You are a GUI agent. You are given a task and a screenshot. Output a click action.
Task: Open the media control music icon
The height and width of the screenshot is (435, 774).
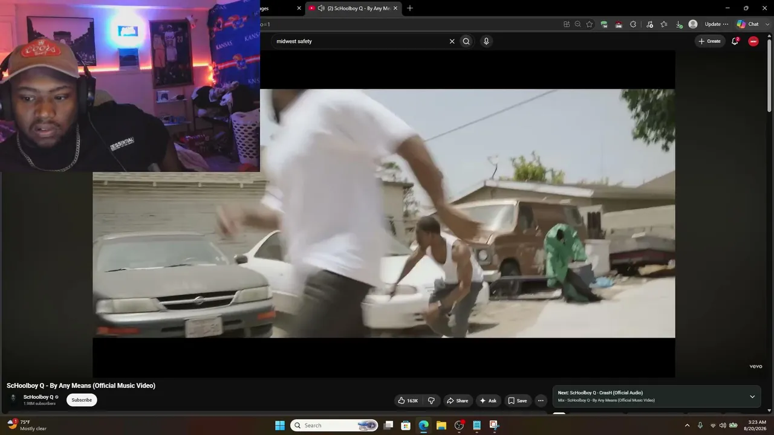[649, 24]
